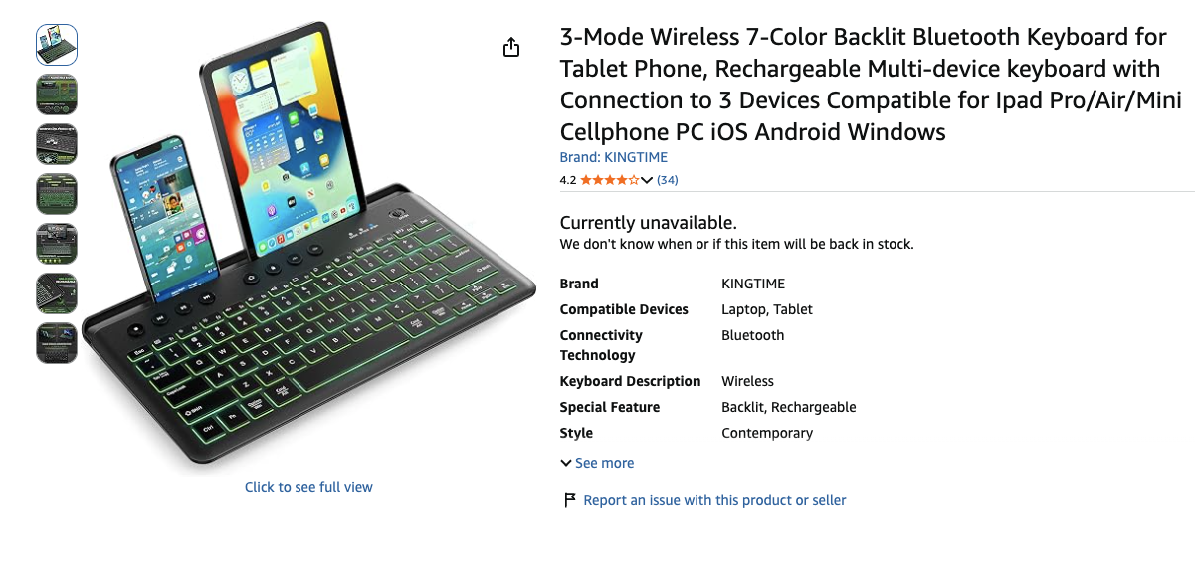Image resolution: width=1195 pixels, height=570 pixels.
Task: Click the share icon above product image
Action: pyautogui.click(x=511, y=47)
